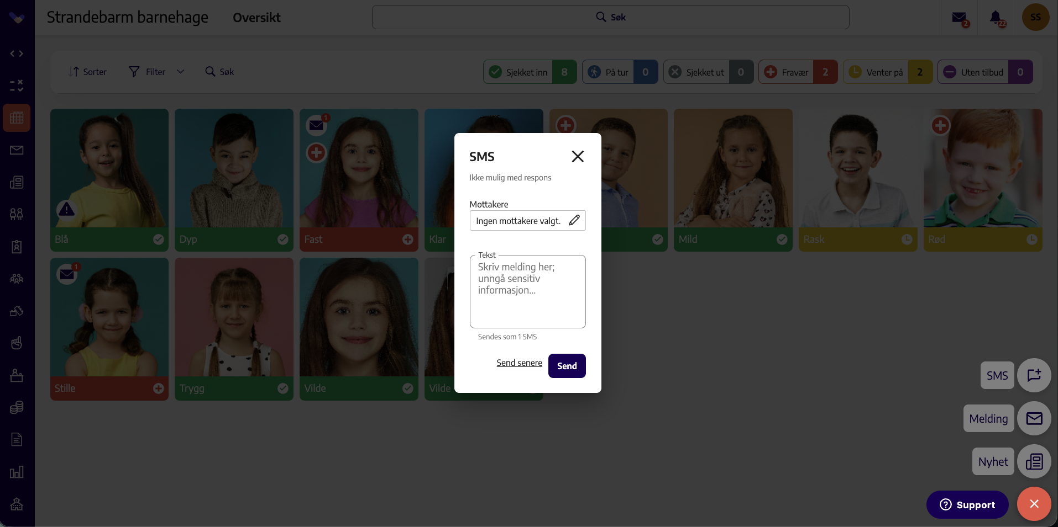Open the bar chart statistics icon
Screen dimensions: 1058x527
coord(17,472)
